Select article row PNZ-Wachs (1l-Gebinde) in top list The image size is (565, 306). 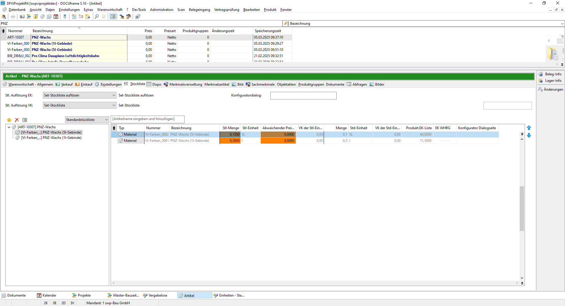[146, 44]
